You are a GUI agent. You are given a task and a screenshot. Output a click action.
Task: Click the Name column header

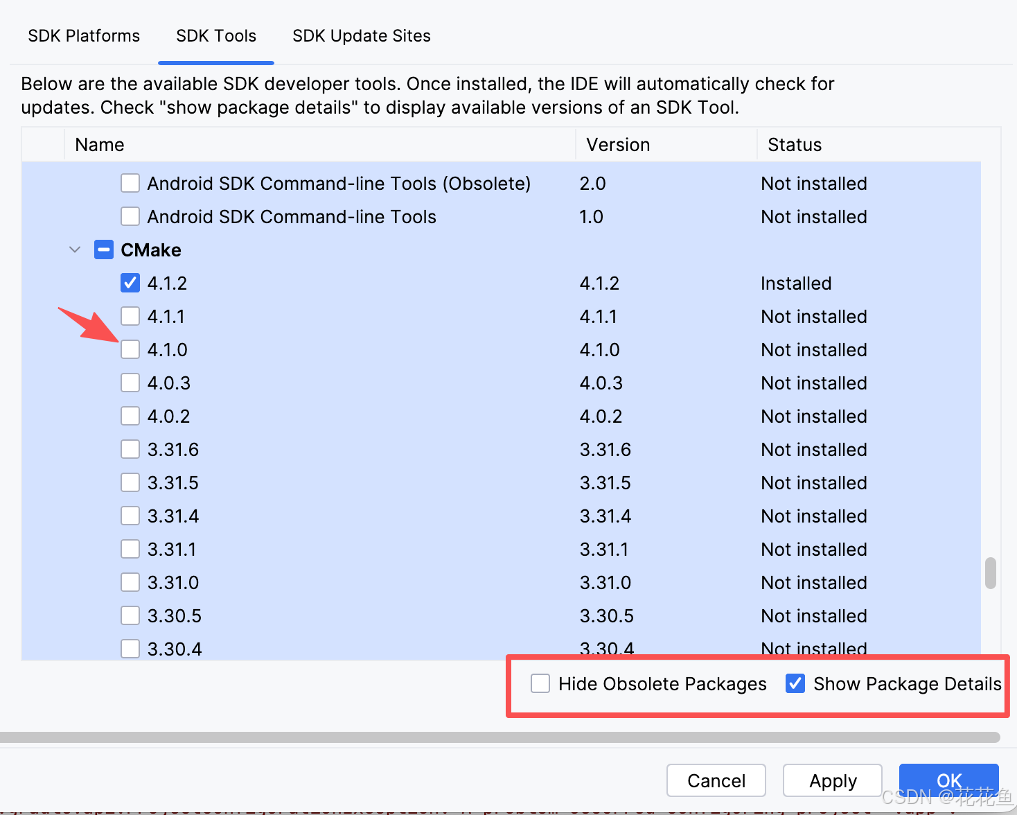[x=320, y=144]
